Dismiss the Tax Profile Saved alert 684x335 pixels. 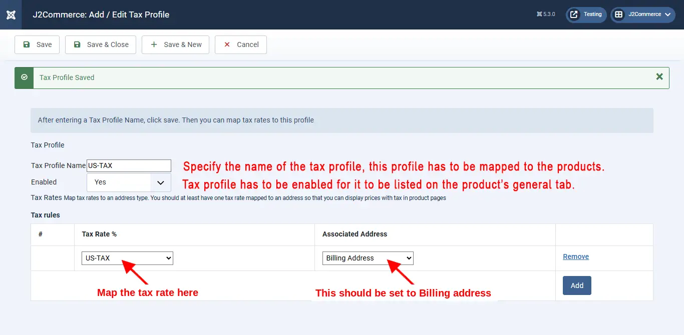[659, 76]
